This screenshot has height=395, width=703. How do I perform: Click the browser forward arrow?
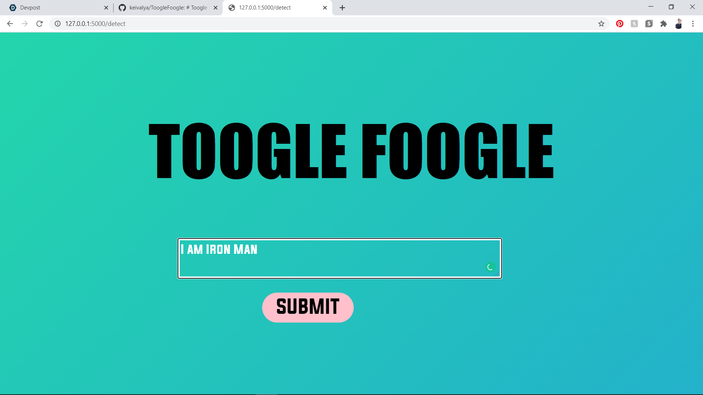tap(25, 24)
